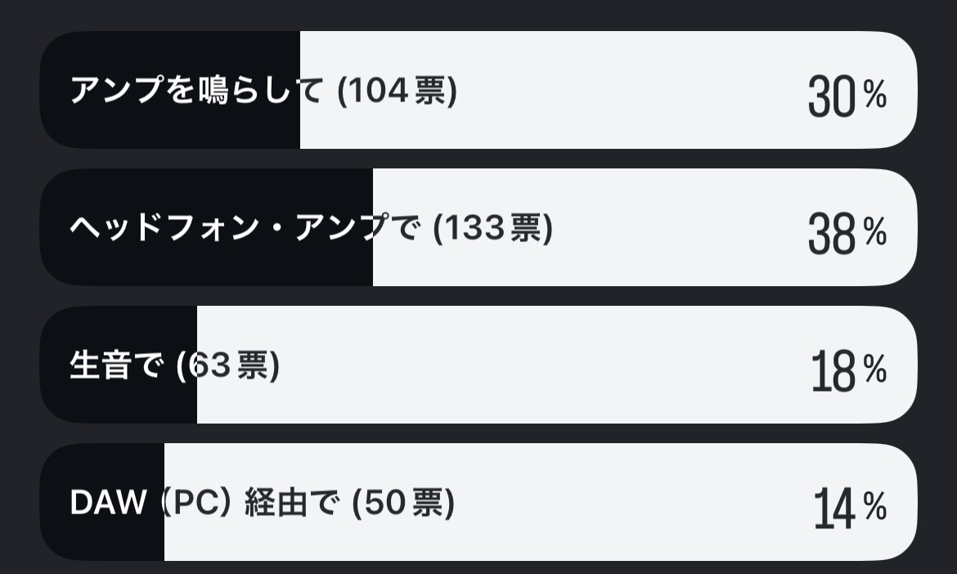
Task: Click the 38% result value
Action: (847, 234)
